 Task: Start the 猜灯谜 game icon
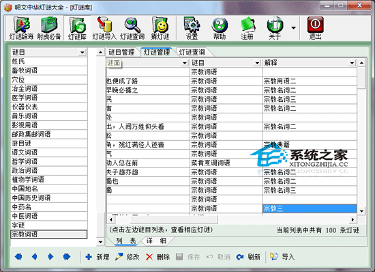pos(160,28)
